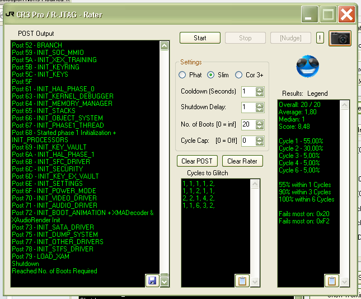This screenshot has width=361, height=299.
Task: Copy Cycles to Glitch via the clipboard icon
Action: click(x=242, y=281)
